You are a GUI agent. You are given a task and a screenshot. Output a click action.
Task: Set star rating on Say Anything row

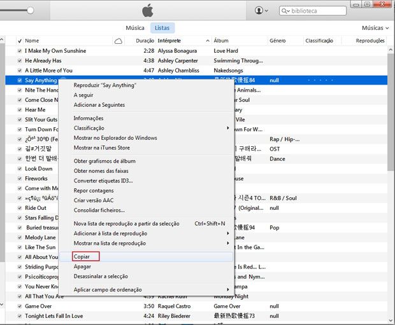pyautogui.click(x=320, y=81)
